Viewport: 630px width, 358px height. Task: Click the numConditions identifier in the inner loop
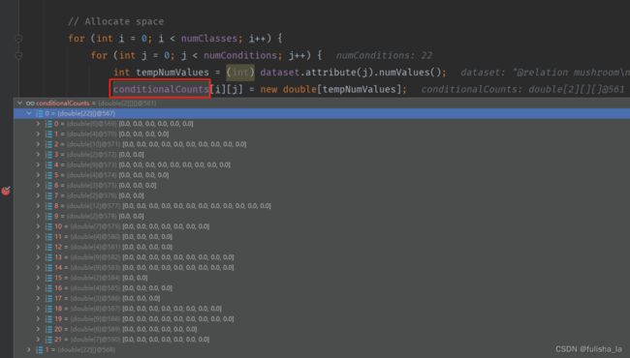pos(240,55)
